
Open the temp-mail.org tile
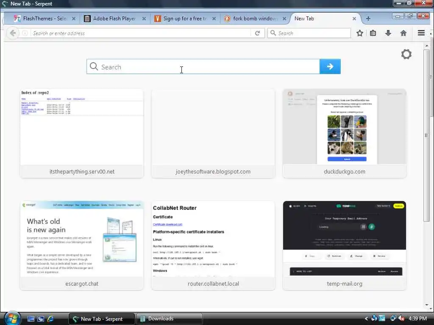[345, 245]
